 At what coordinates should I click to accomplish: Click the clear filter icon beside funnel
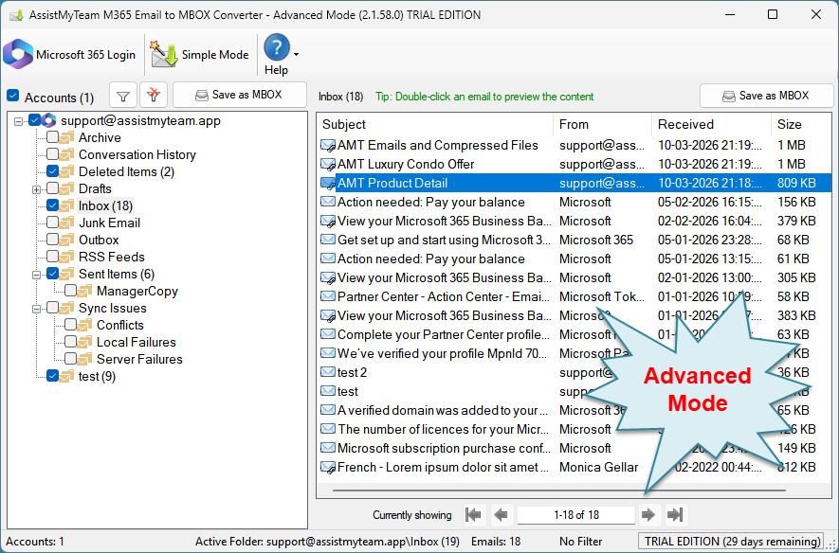[x=153, y=96]
